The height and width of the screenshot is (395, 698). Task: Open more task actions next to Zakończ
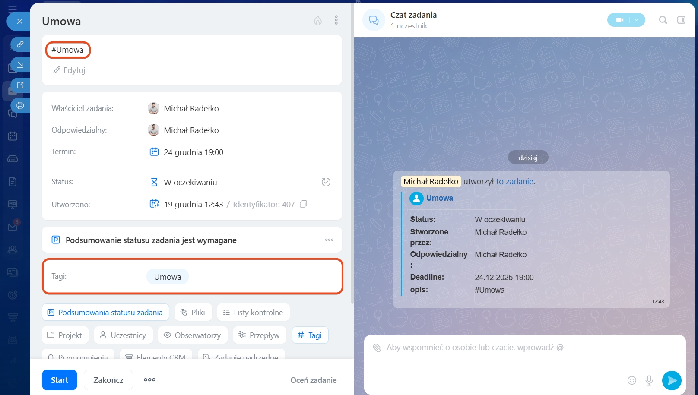click(149, 380)
